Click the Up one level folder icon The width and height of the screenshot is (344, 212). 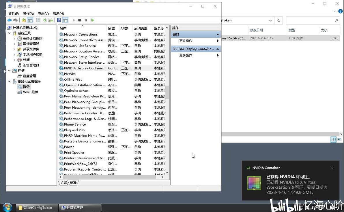click(24, 20)
